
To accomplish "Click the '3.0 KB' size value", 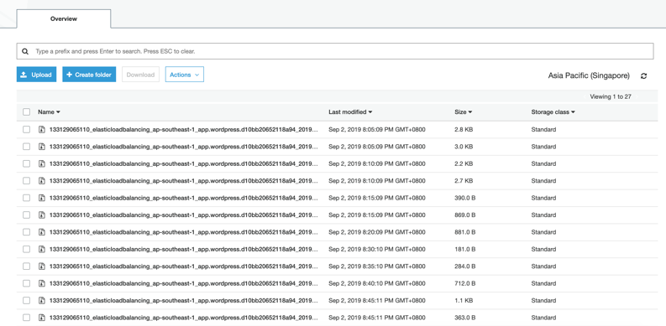I will (x=464, y=147).
